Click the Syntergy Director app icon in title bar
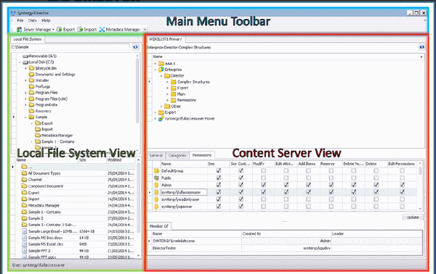Screen dimensions: 436x274 (13, 13)
